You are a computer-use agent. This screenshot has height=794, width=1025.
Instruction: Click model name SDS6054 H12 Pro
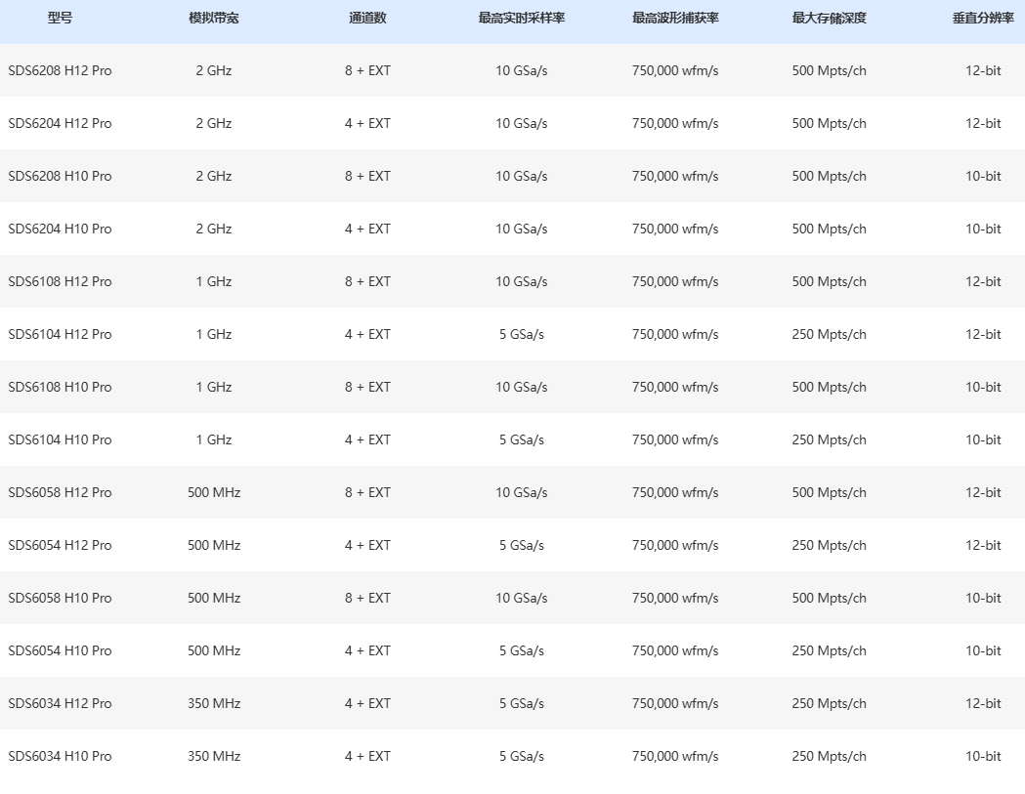point(61,545)
